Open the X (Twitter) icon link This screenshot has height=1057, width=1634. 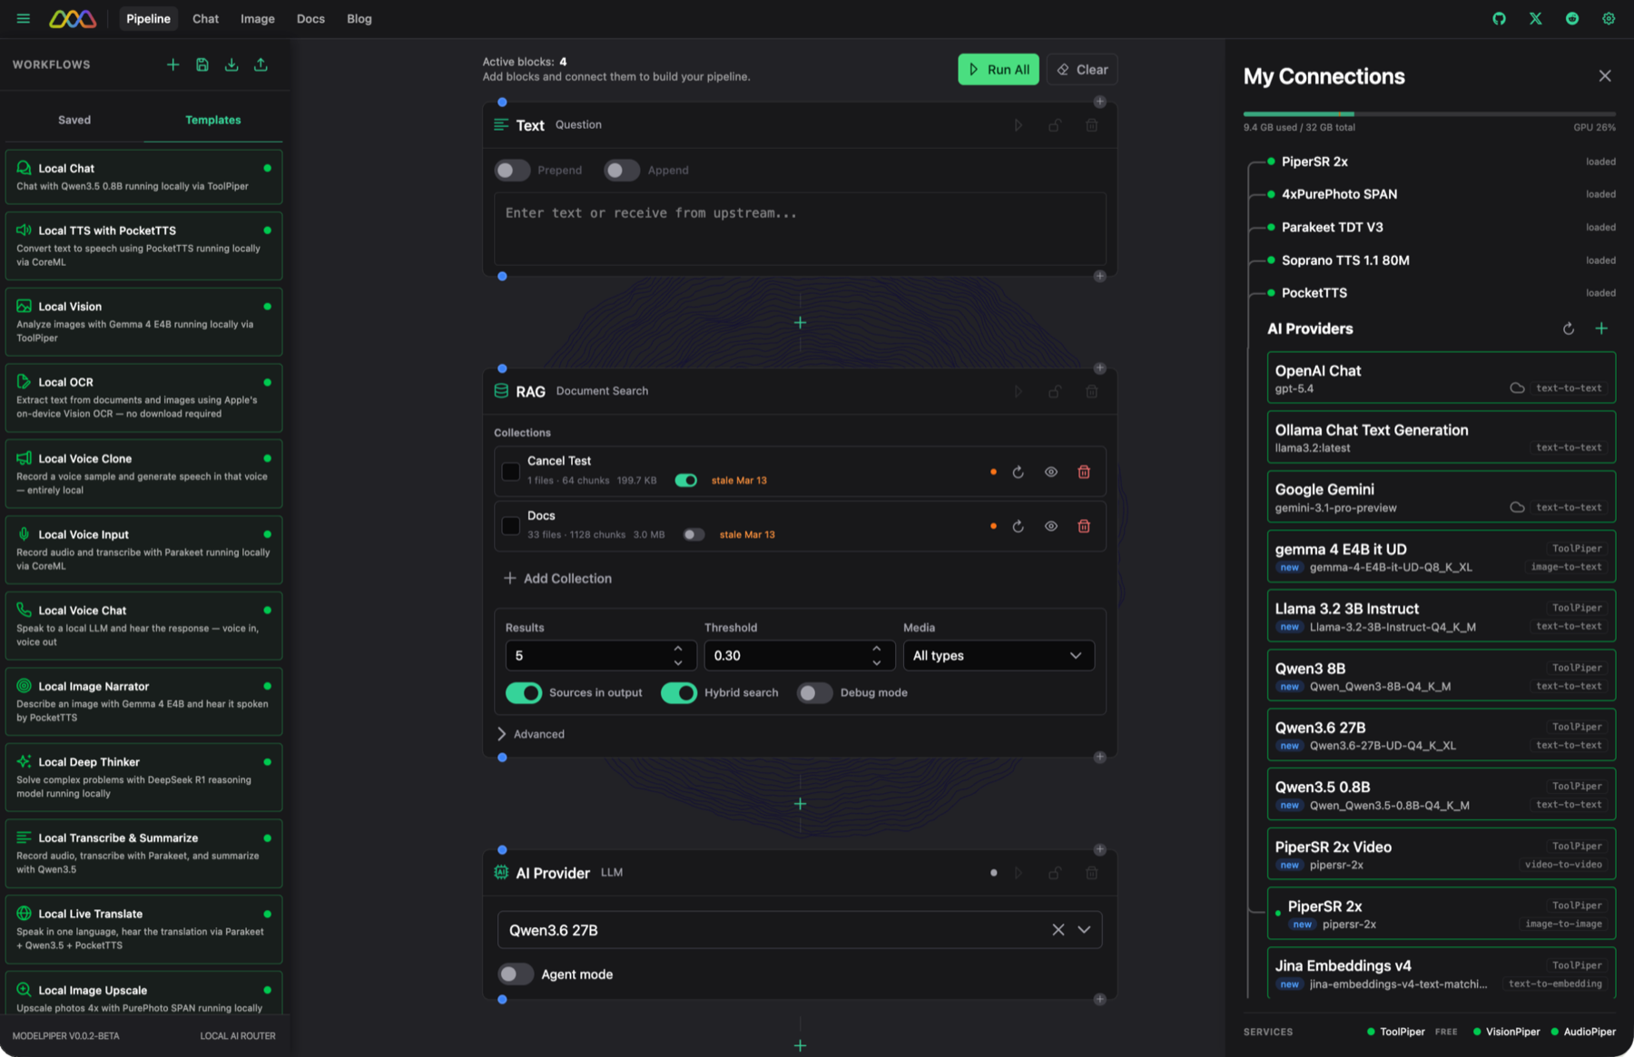1535,18
